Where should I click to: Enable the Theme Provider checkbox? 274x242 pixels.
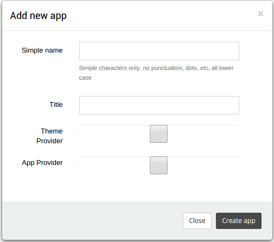point(158,134)
